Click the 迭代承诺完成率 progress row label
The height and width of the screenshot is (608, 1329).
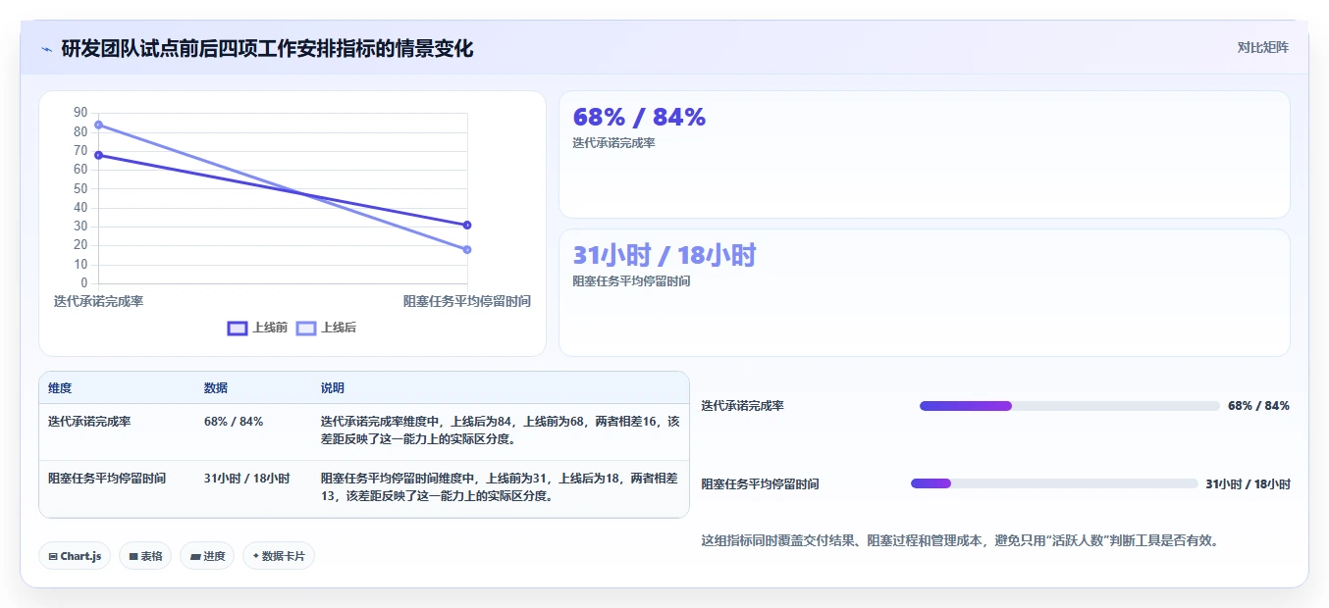pos(742,406)
